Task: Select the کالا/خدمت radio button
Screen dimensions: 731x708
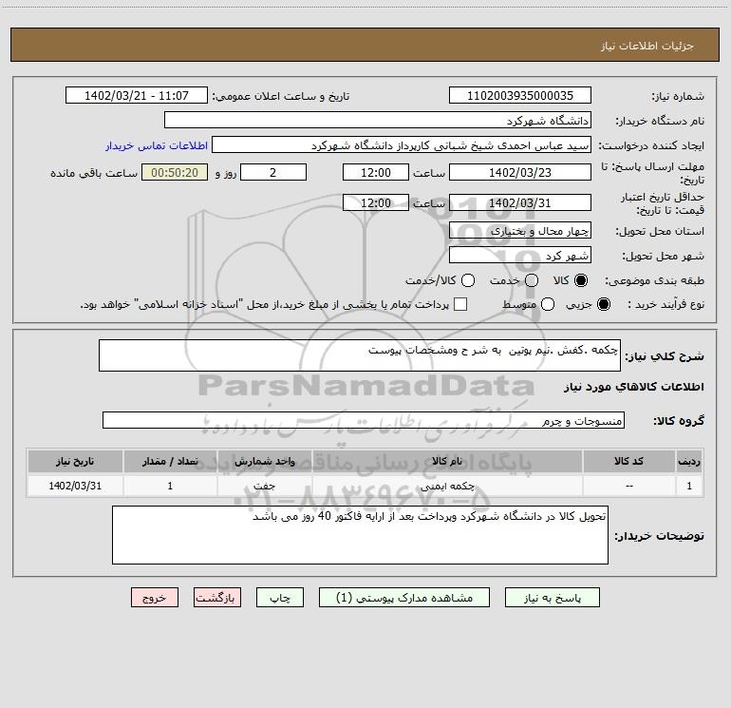Action: [468, 280]
